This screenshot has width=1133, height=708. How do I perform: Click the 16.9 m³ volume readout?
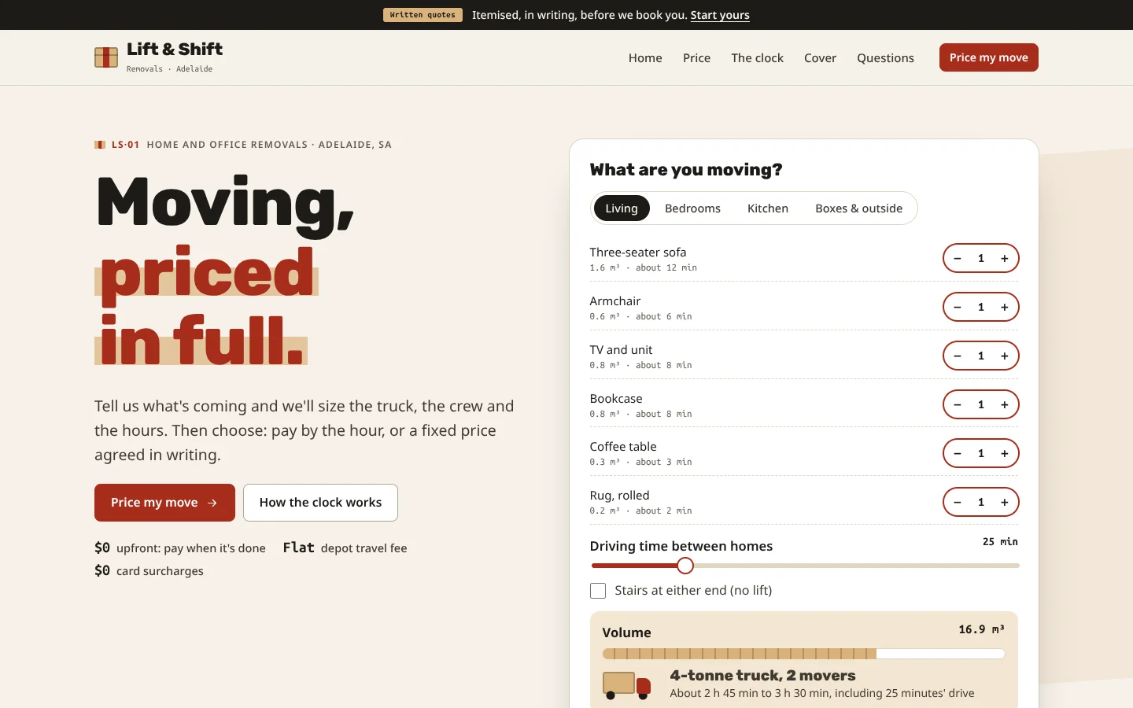(981, 629)
